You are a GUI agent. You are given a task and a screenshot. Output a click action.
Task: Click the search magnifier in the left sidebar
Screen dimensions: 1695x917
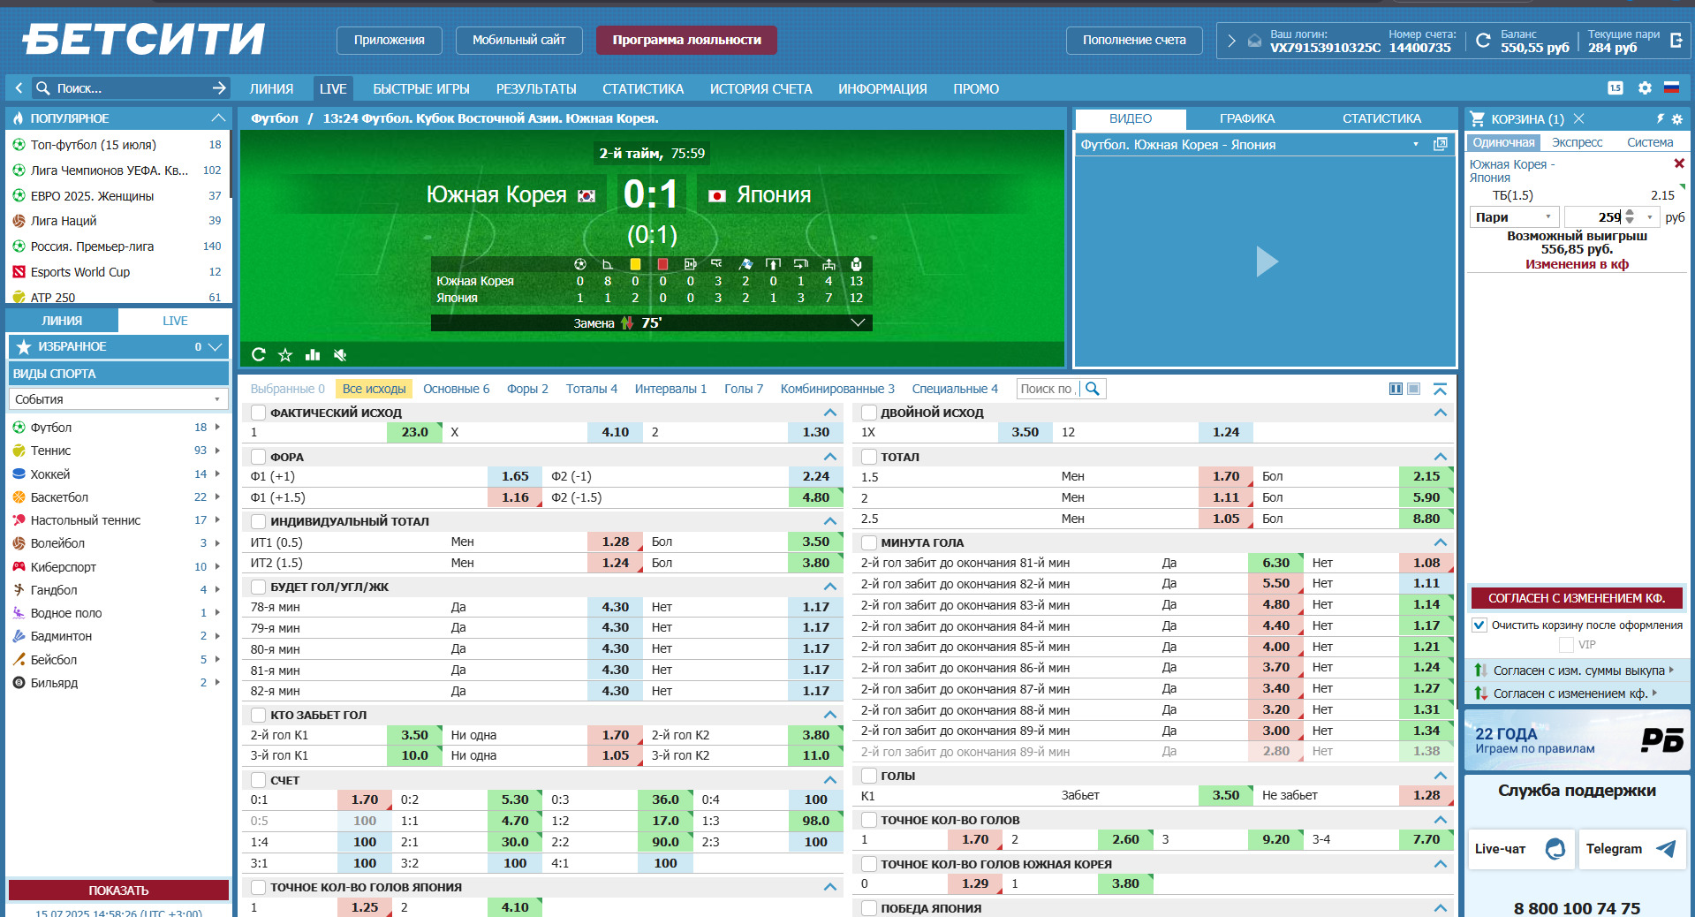pos(42,88)
